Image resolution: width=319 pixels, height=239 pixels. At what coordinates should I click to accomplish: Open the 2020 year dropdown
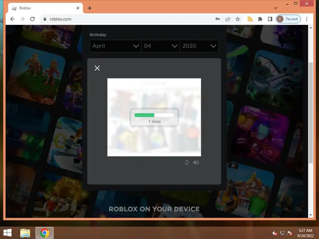tap(199, 46)
